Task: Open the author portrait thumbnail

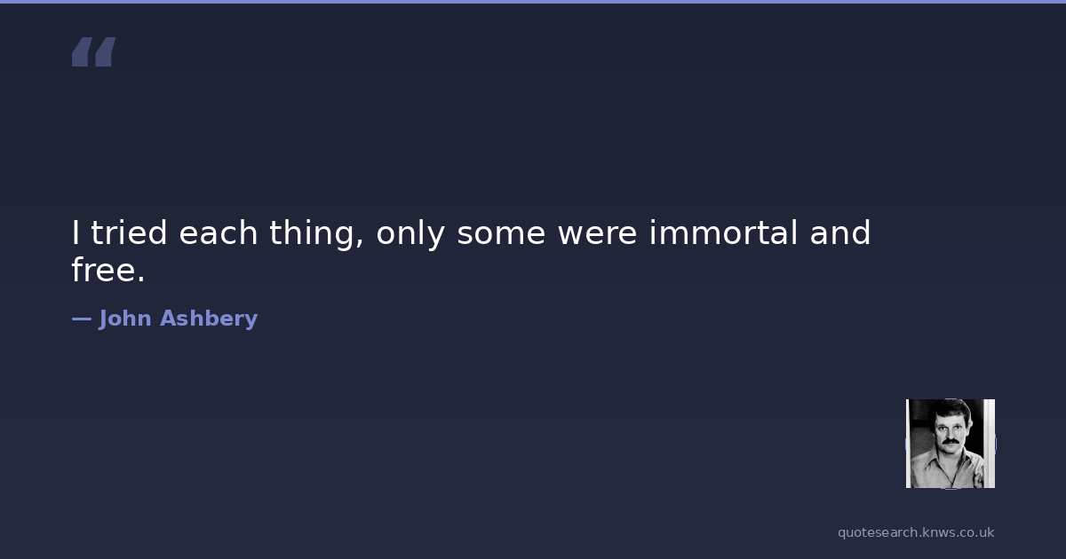Action: tap(950, 443)
